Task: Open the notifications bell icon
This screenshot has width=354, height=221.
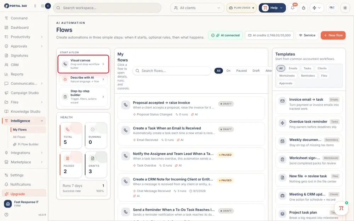Action: click(x=292, y=8)
